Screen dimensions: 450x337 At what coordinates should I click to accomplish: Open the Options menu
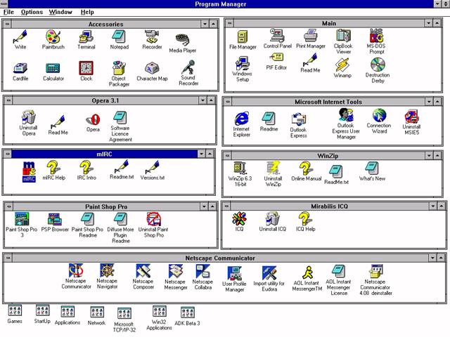[x=32, y=12]
